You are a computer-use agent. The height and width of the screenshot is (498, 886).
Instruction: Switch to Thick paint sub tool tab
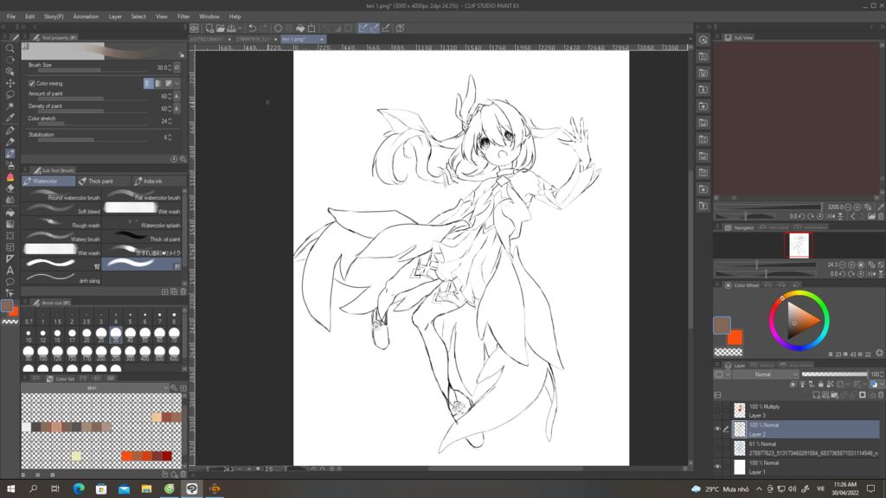(102, 182)
